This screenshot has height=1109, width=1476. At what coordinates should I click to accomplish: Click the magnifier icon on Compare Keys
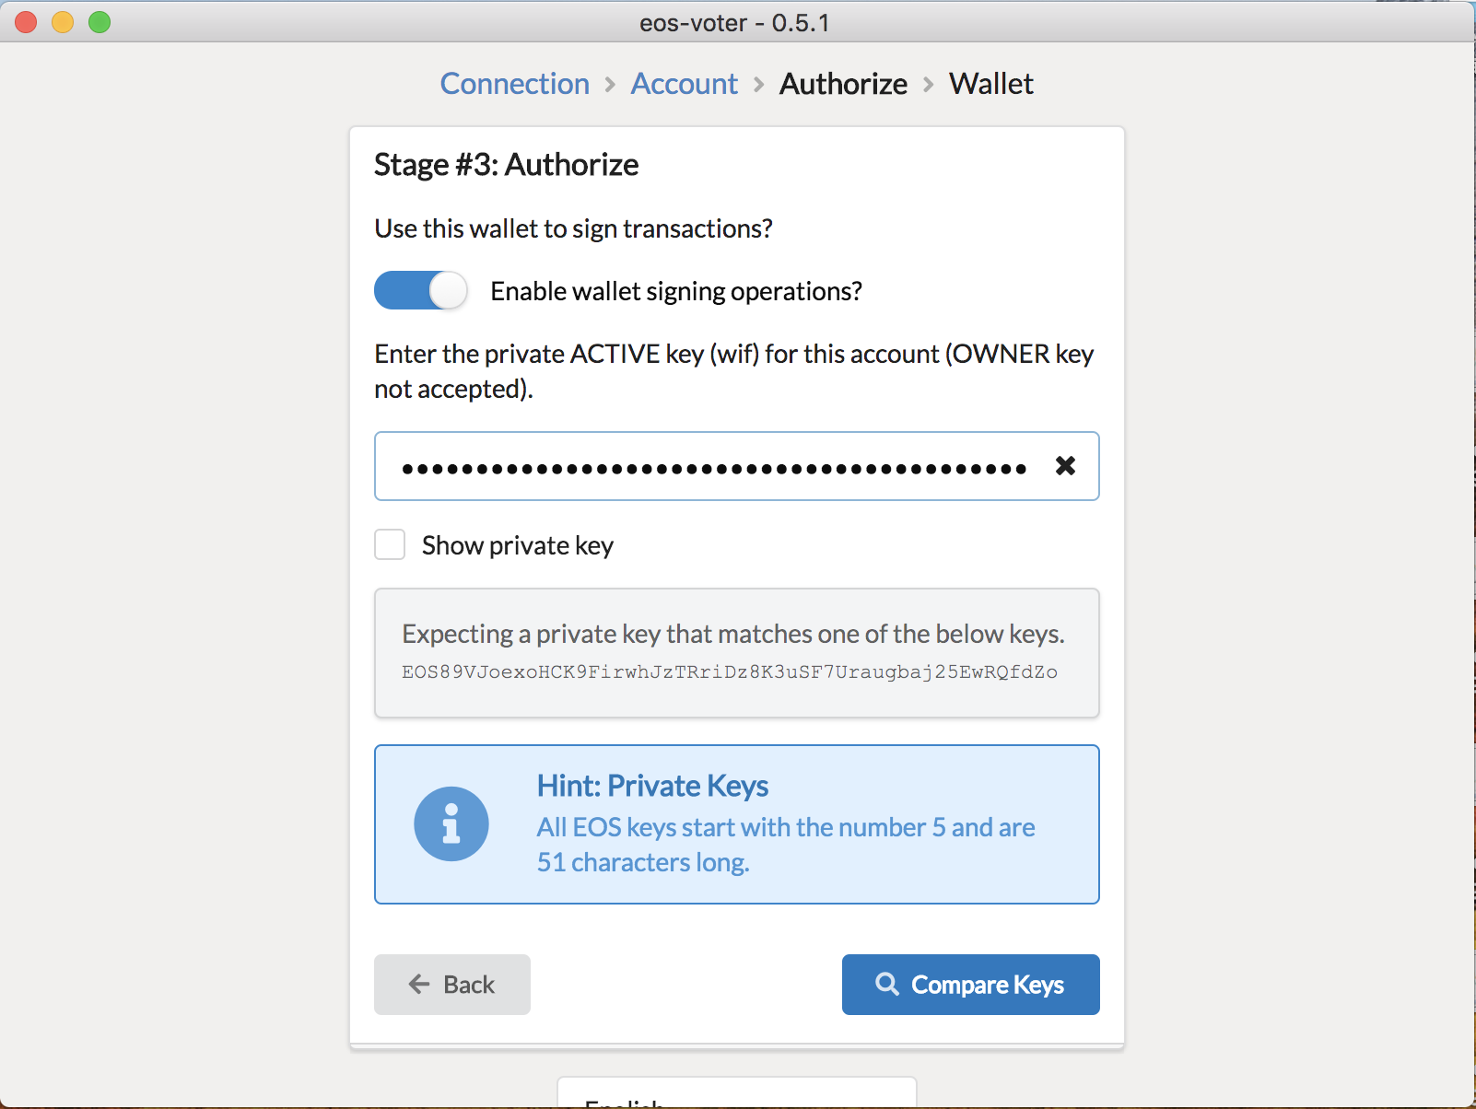pyautogui.click(x=887, y=984)
